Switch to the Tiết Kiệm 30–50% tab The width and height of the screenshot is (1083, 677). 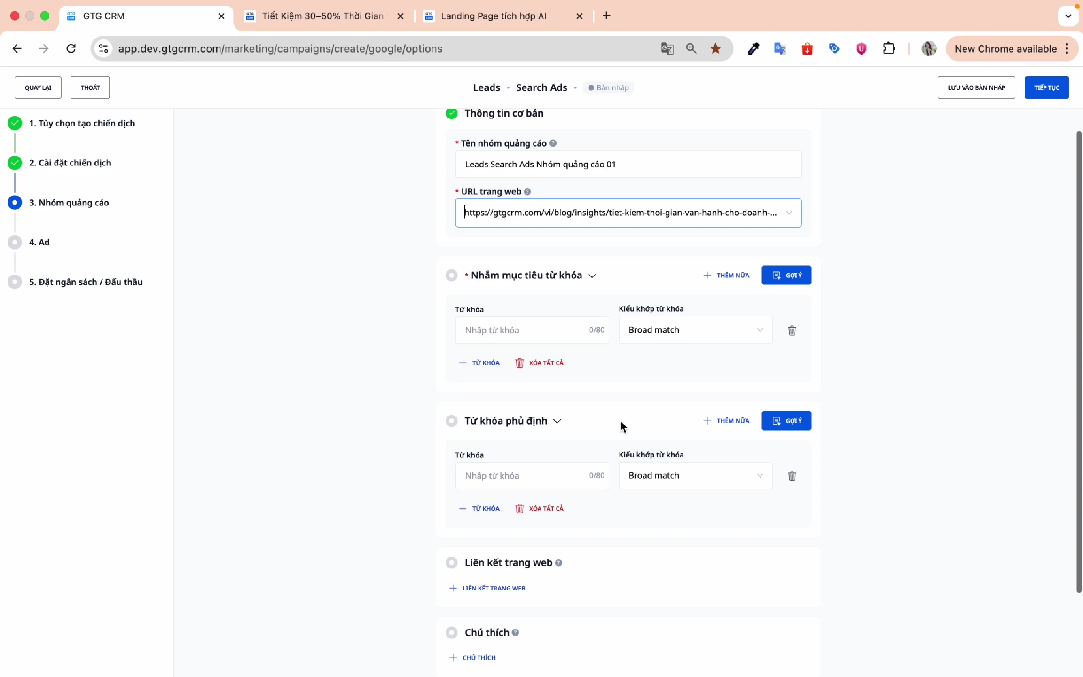(x=323, y=16)
